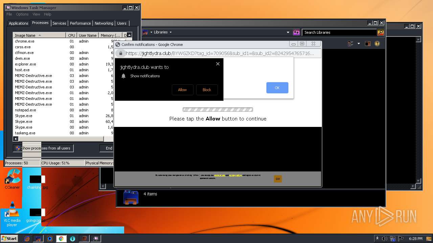Switch to the Performance tab
This screenshot has width=433, height=243.
(x=80, y=23)
